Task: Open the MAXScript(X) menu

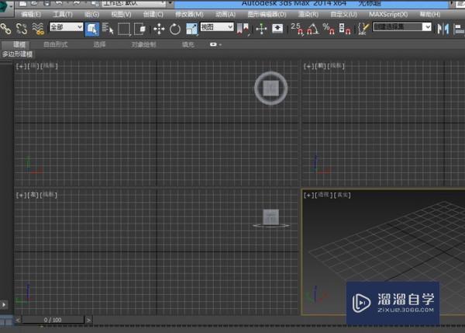Action: pyautogui.click(x=388, y=14)
